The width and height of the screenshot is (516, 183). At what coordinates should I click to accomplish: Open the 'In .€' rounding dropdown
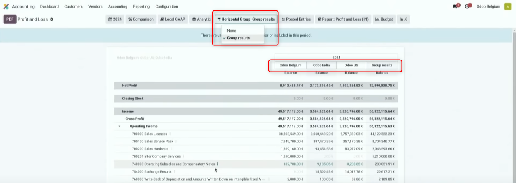pos(403,19)
